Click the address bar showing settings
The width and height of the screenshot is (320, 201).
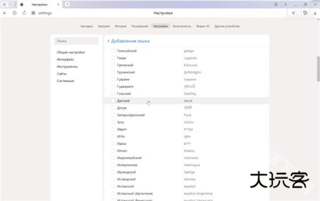point(45,13)
